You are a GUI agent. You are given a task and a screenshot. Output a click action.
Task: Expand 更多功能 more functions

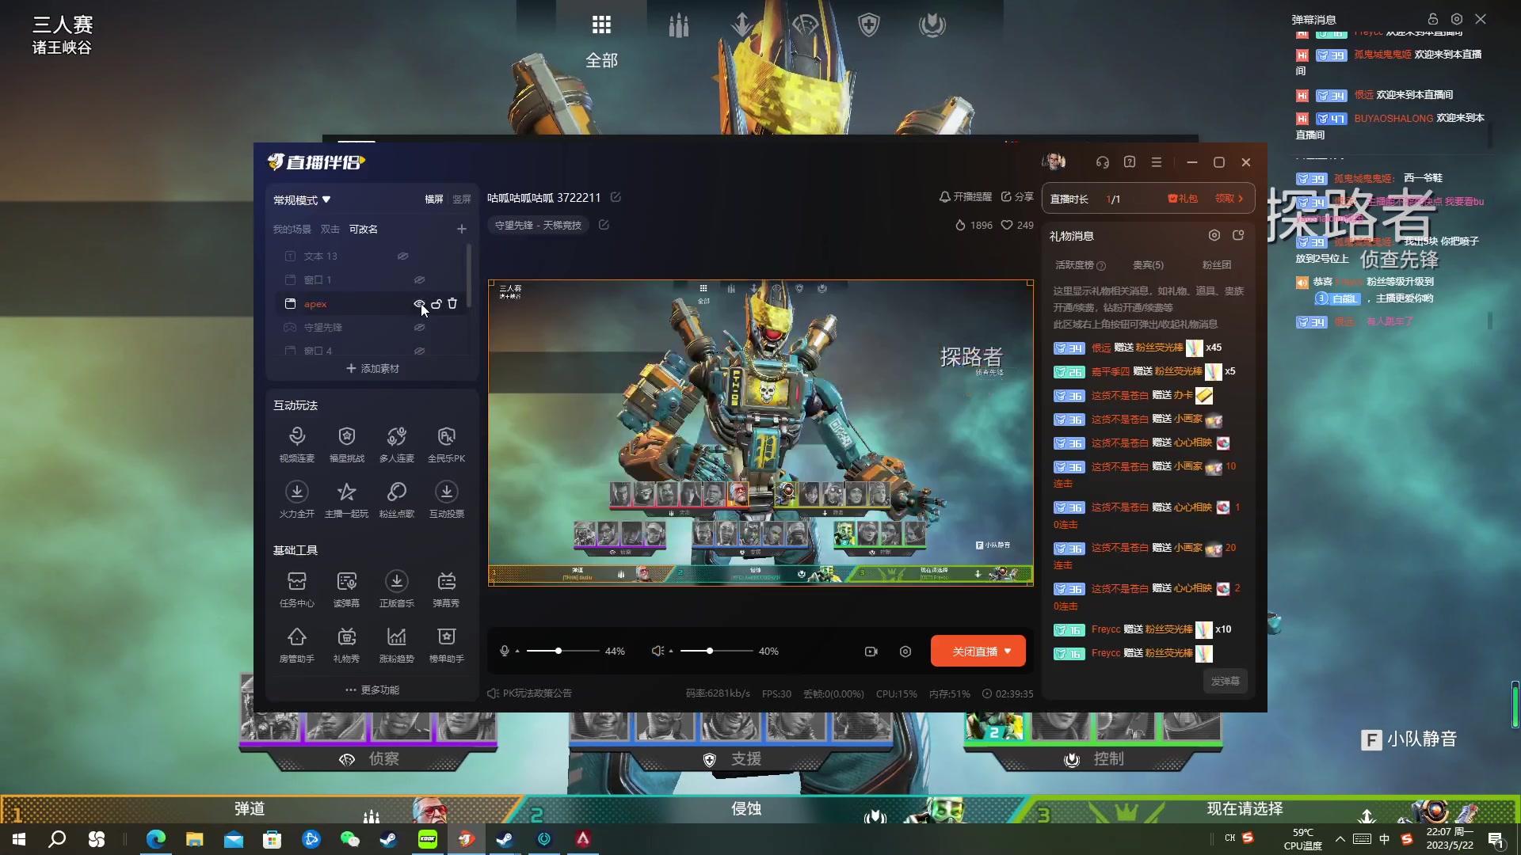pos(372,690)
